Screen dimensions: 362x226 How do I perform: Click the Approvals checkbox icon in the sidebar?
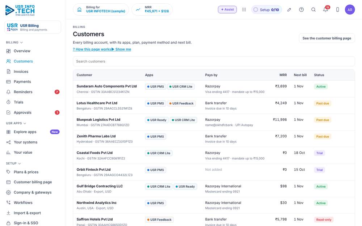pyautogui.click(x=8, y=112)
